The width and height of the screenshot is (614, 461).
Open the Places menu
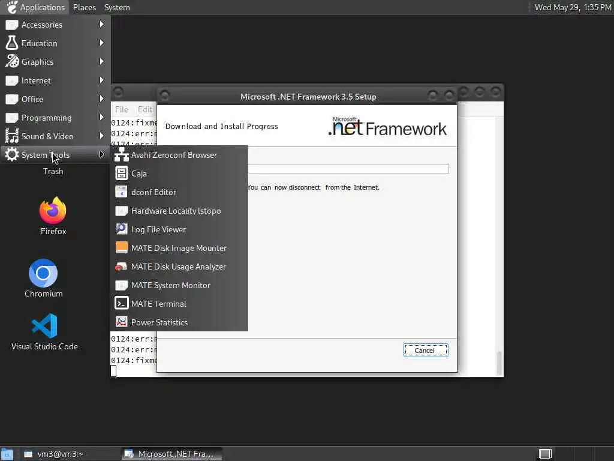(x=85, y=7)
